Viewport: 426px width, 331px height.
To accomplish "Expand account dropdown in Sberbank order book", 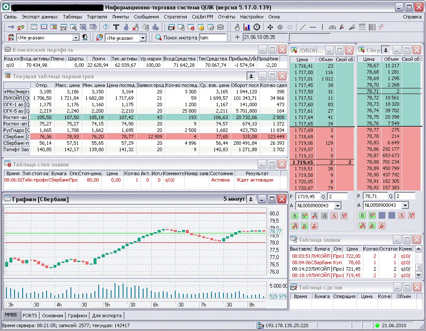I will (x=405, y=206).
